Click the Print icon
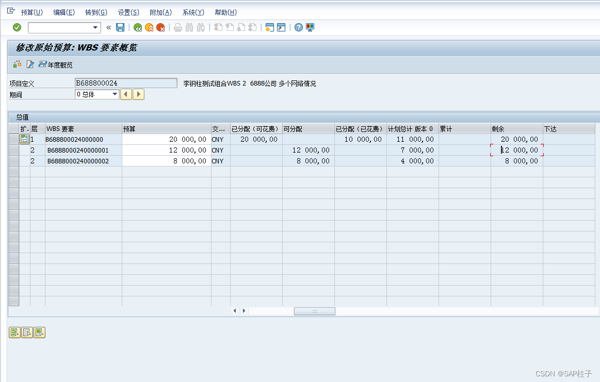 [x=178, y=27]
